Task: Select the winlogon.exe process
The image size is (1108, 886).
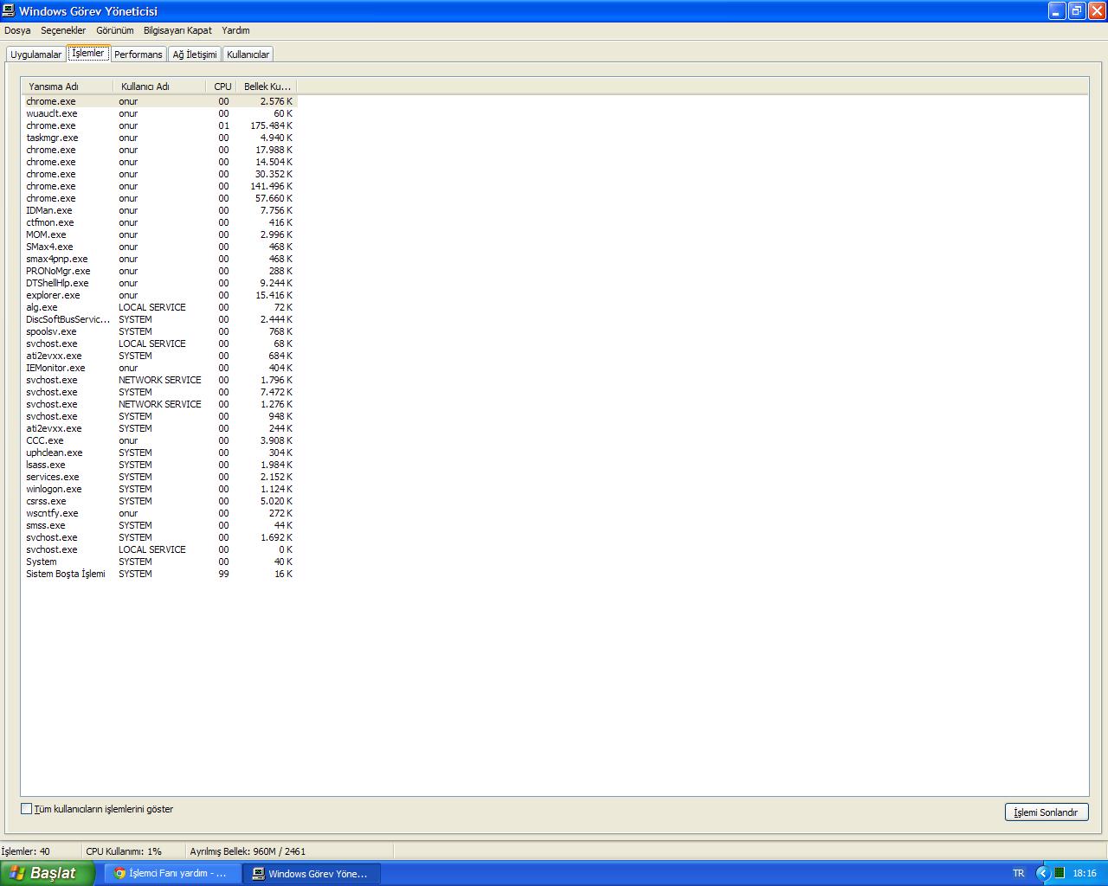Action: tap(159, 489)
